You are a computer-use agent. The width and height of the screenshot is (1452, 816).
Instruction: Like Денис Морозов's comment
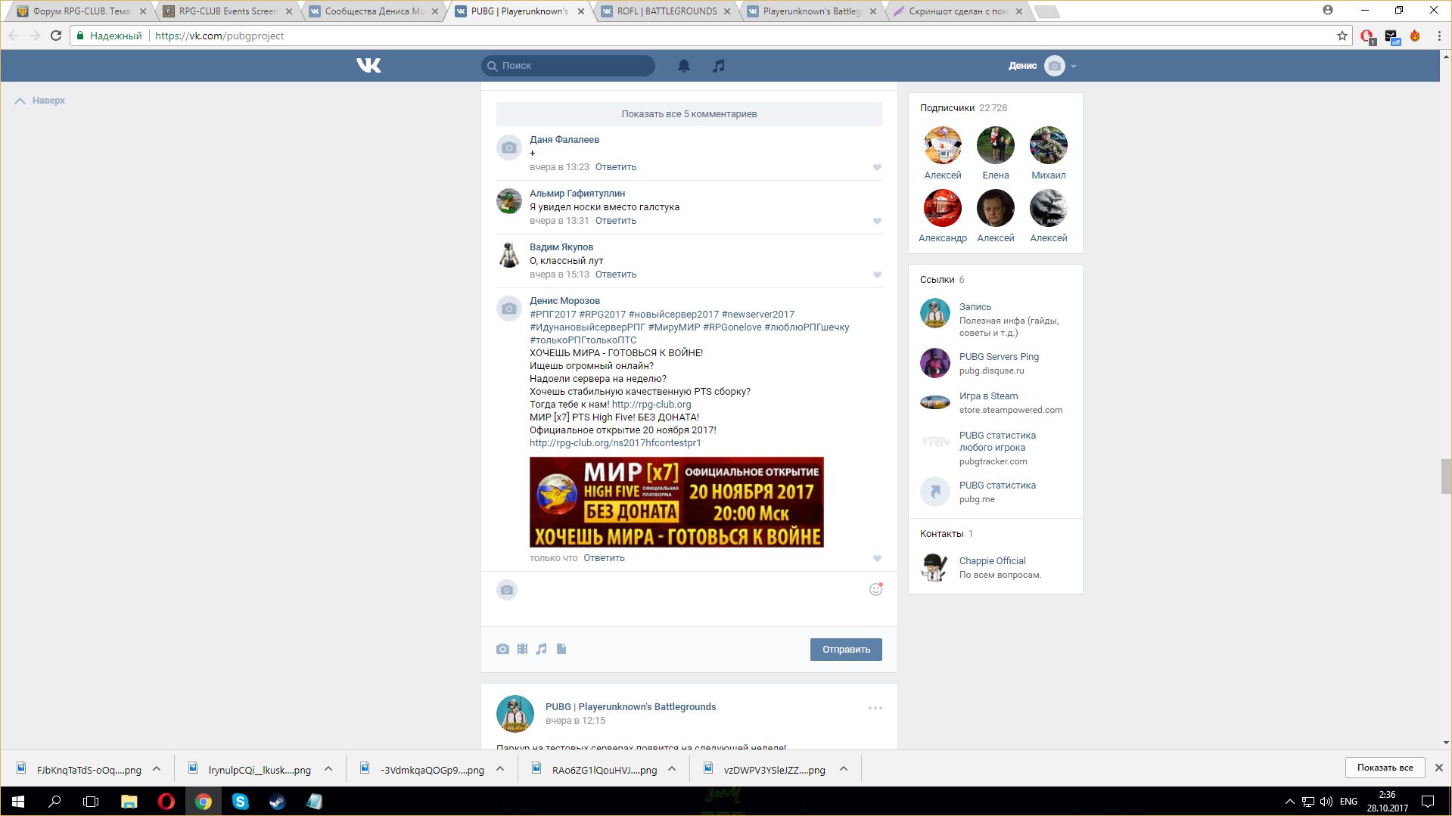tap(877, 558)
